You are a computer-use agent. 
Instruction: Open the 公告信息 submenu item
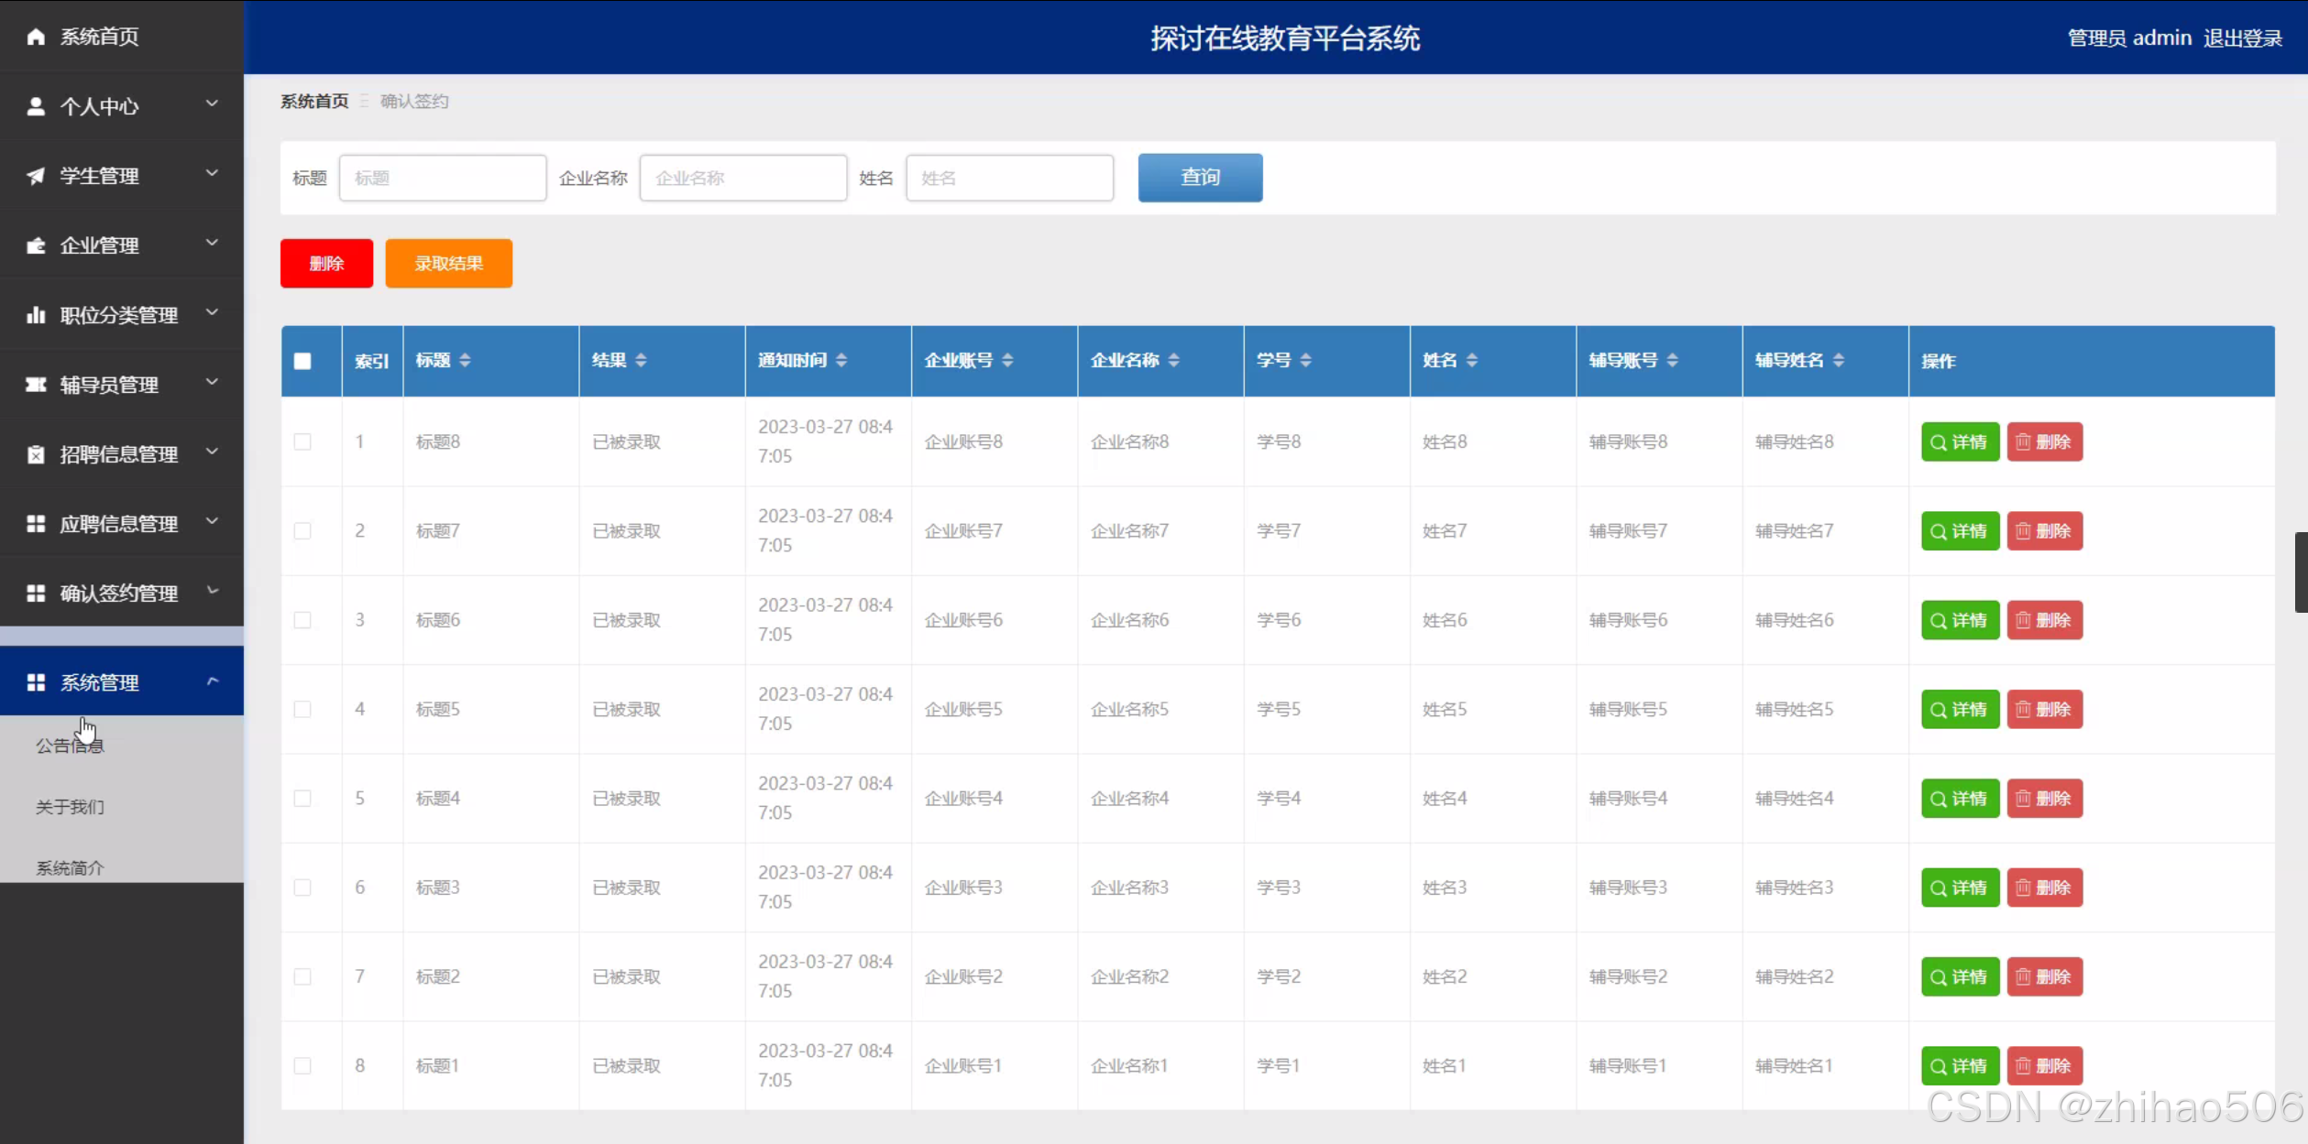(x=70, y=746)
